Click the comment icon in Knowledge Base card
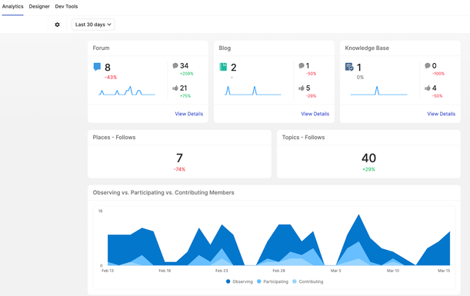Screen dimensions: 470x296 pyautogui.click(x=428, y=65)
